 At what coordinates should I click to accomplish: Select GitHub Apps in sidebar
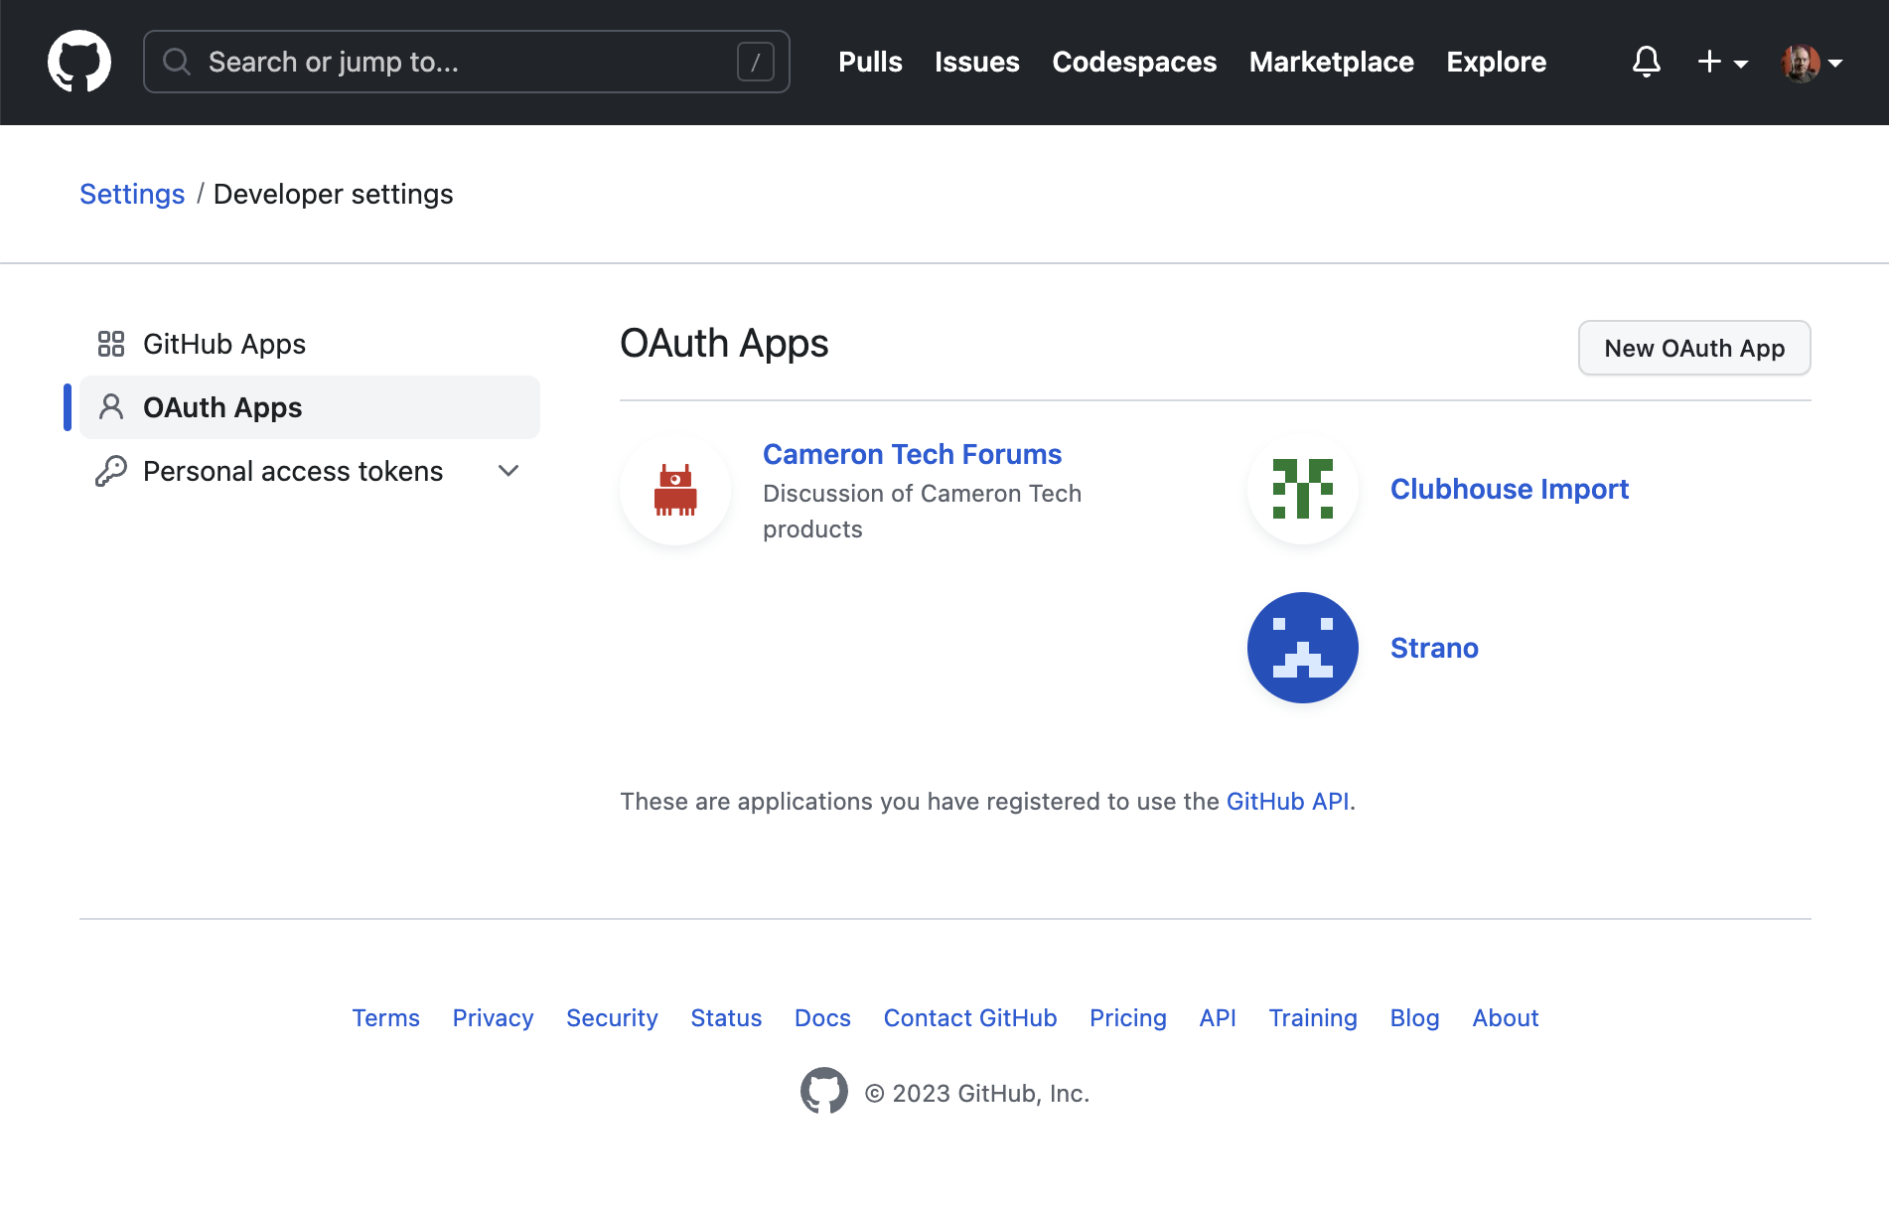[310, 344]
